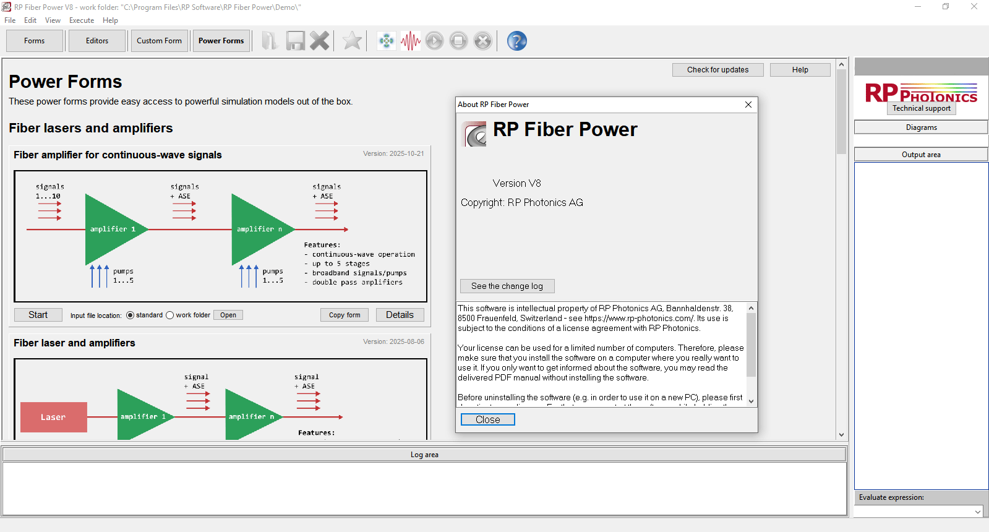Screen dimensions: 989x532
Task: Click the license text scrollbar up arrow
Action: click(x=751, y=307)
